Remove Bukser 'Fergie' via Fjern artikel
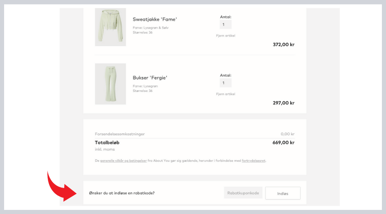This screenshot has width=386, height=214. pyautogui.click(x=226, y=94)
